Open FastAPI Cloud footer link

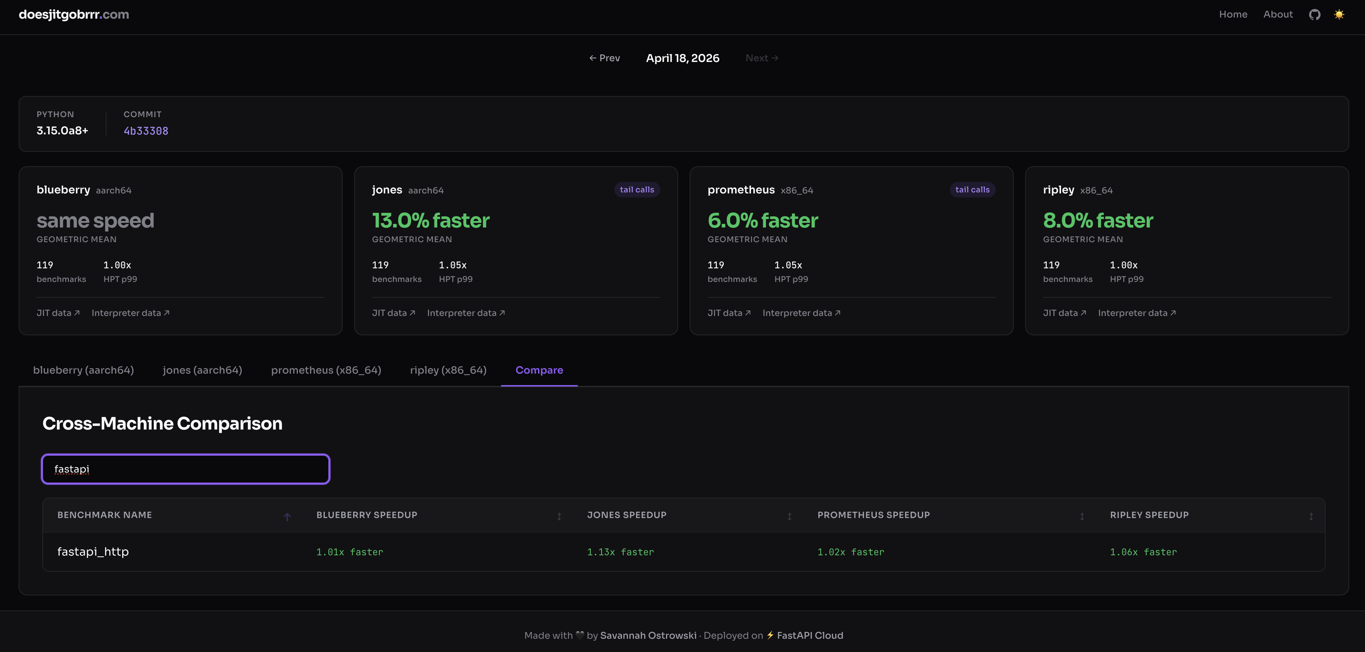(x=809, y=635)
